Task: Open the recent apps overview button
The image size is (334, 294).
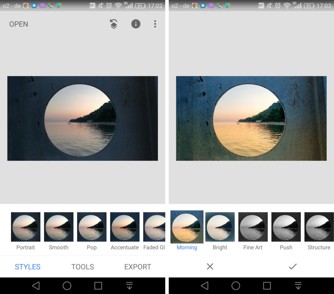Action: coord(99,286)
